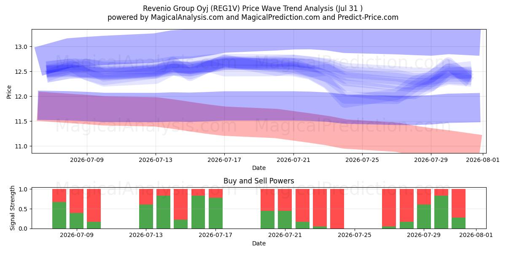Image resolution: width=506 pixels, height=253 pixels.
Task: Click the 2026-08-01 date tick under the bar chart
Action: 476,235
